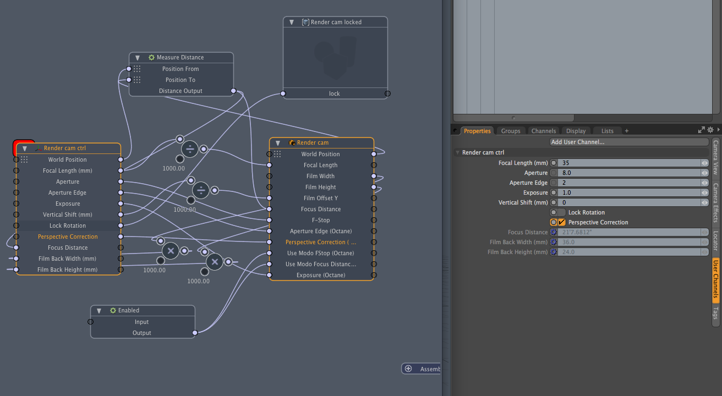Toggle the keyframe dot for Perspective Correction

(554, 222)
